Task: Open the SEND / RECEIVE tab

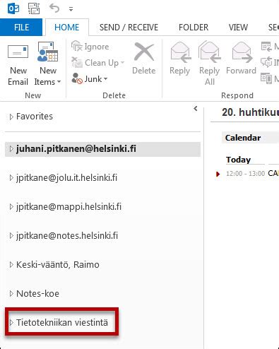Action: point(129,28)
